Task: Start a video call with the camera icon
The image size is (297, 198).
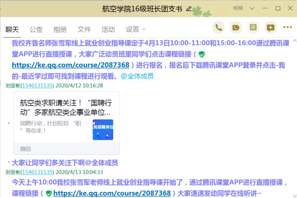Action: pos(236,28)
